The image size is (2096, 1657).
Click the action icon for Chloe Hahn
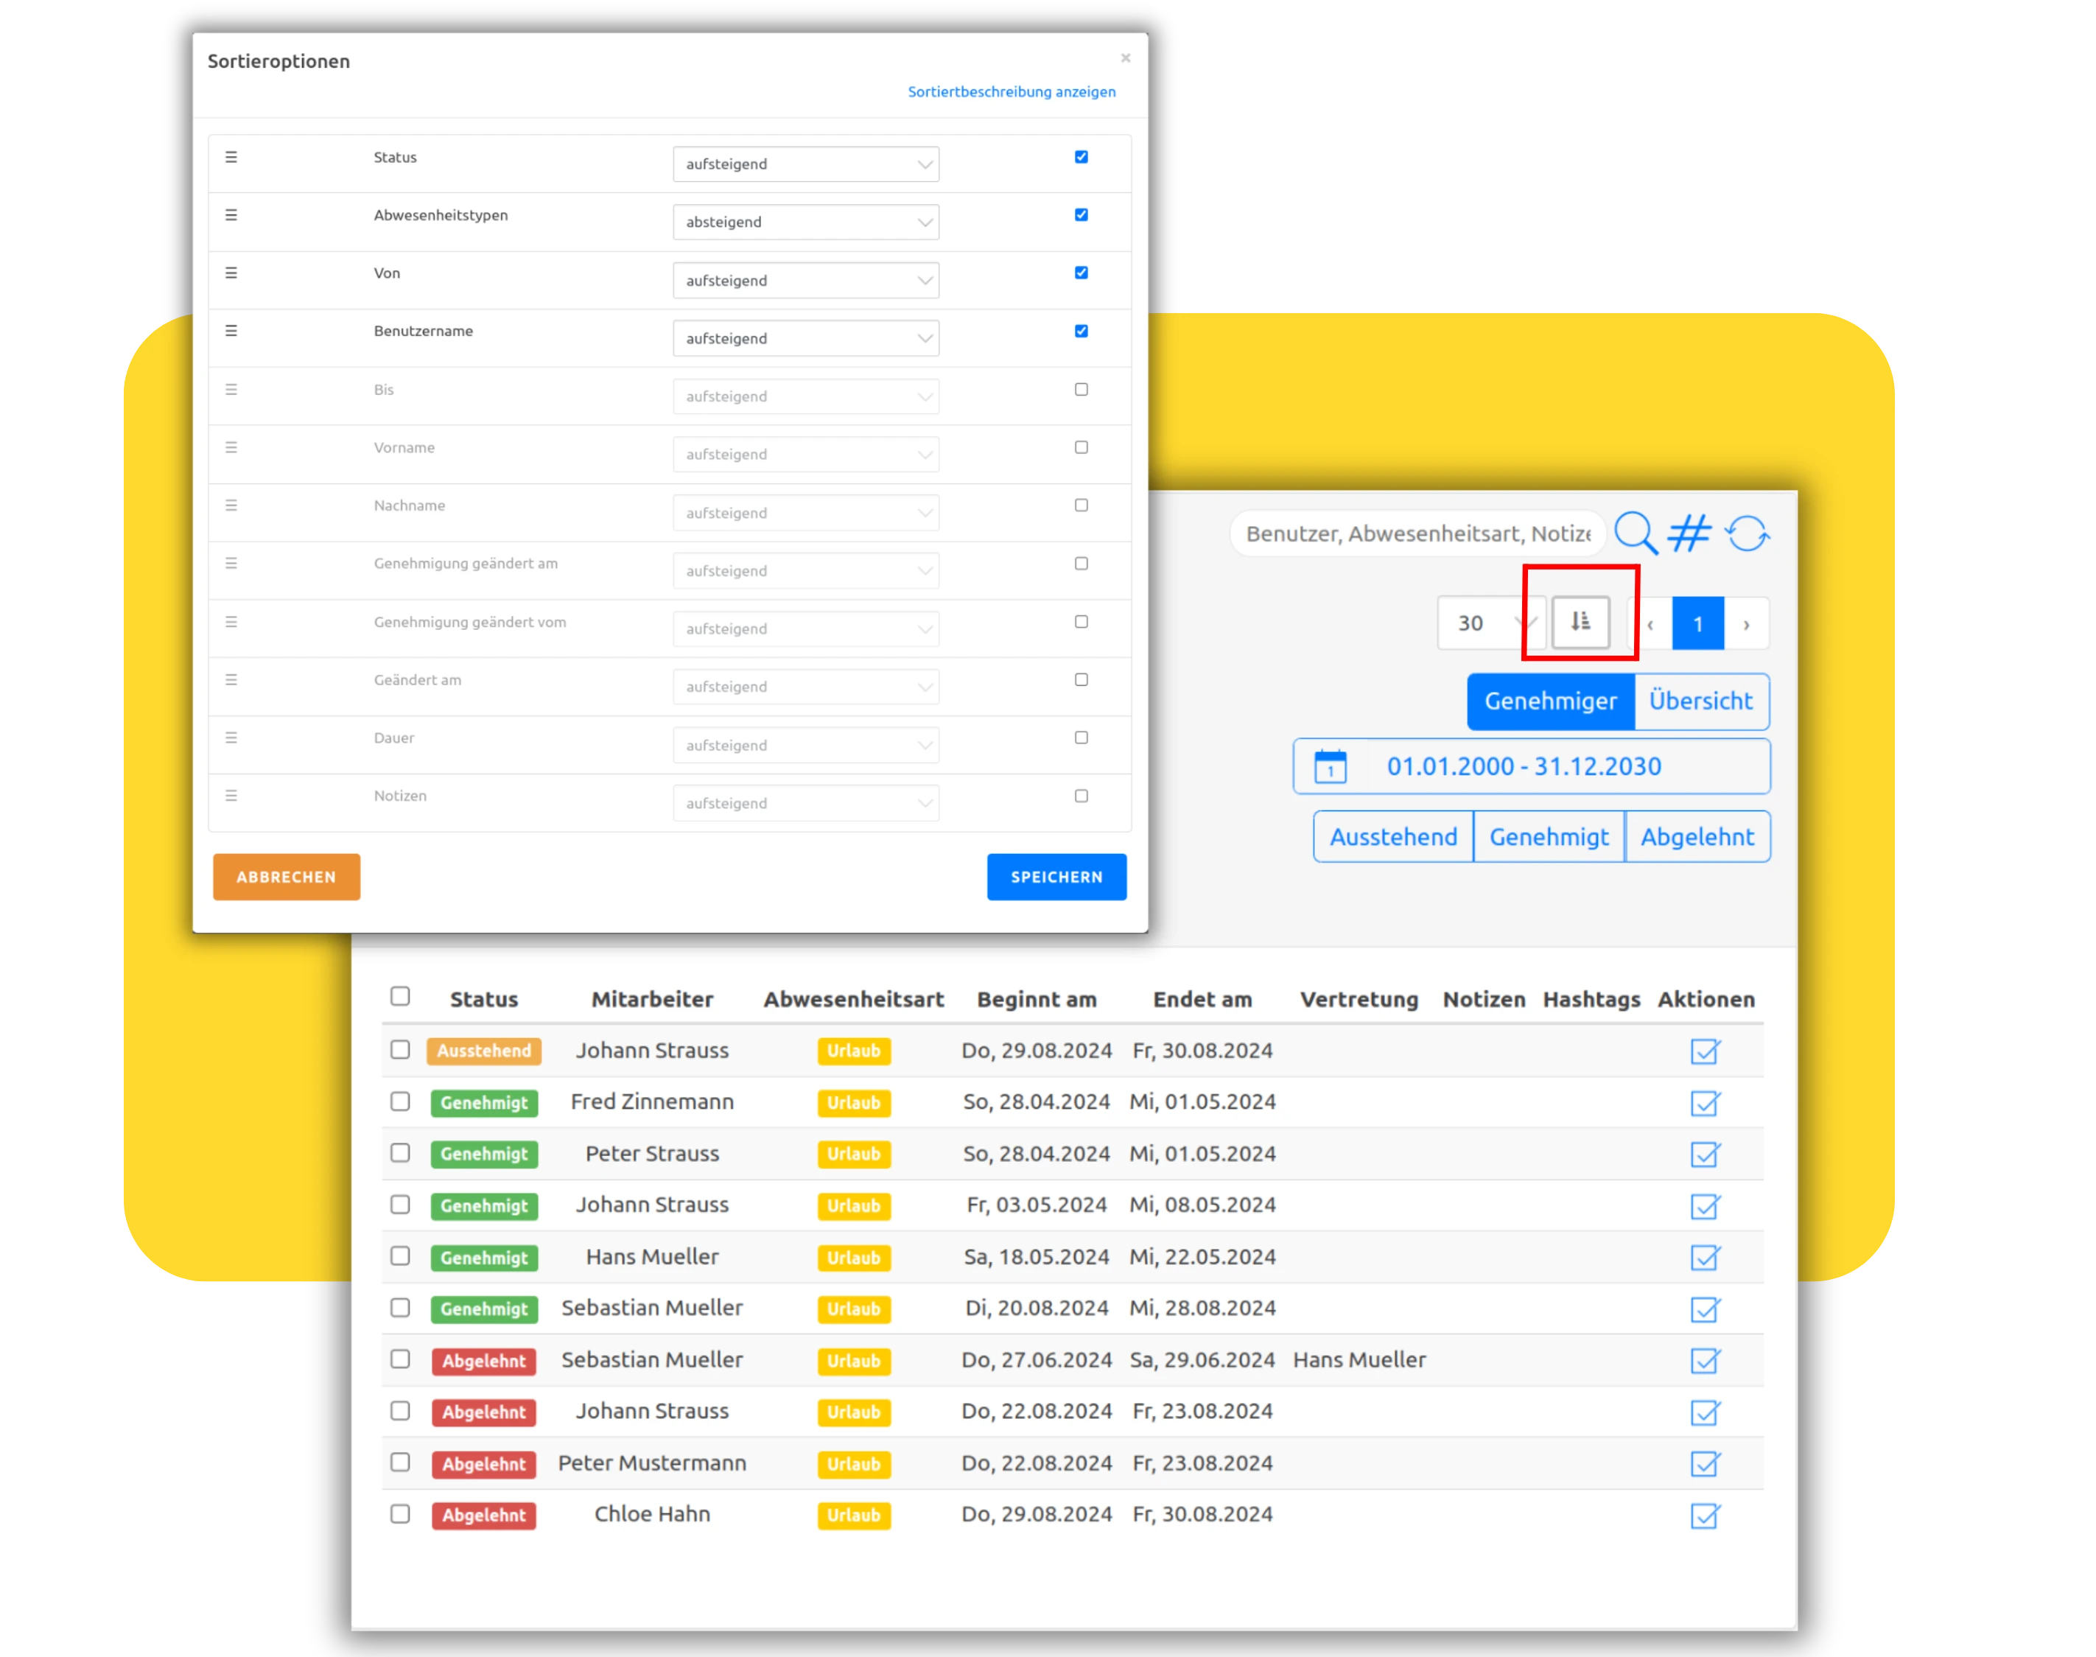pyautogui.click(x=1704, y=1516)
